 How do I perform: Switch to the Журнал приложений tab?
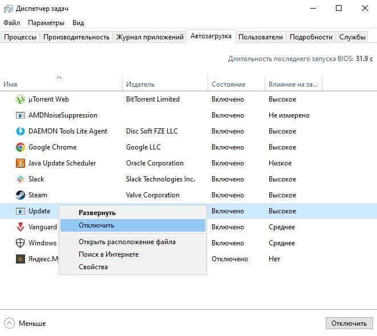click(149, 37)
